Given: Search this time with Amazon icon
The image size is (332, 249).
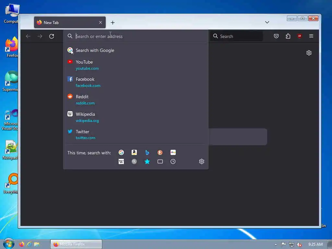Looking at the screenshot, I should (134, 152).
